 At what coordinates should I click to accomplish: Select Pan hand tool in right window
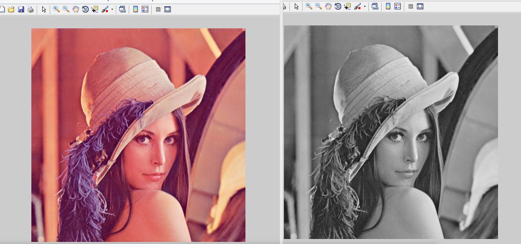pos(328,6)
